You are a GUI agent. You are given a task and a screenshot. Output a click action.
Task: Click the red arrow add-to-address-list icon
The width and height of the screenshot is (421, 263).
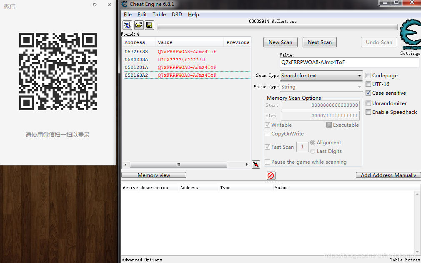pyautogui.click(x=256, y=164)
